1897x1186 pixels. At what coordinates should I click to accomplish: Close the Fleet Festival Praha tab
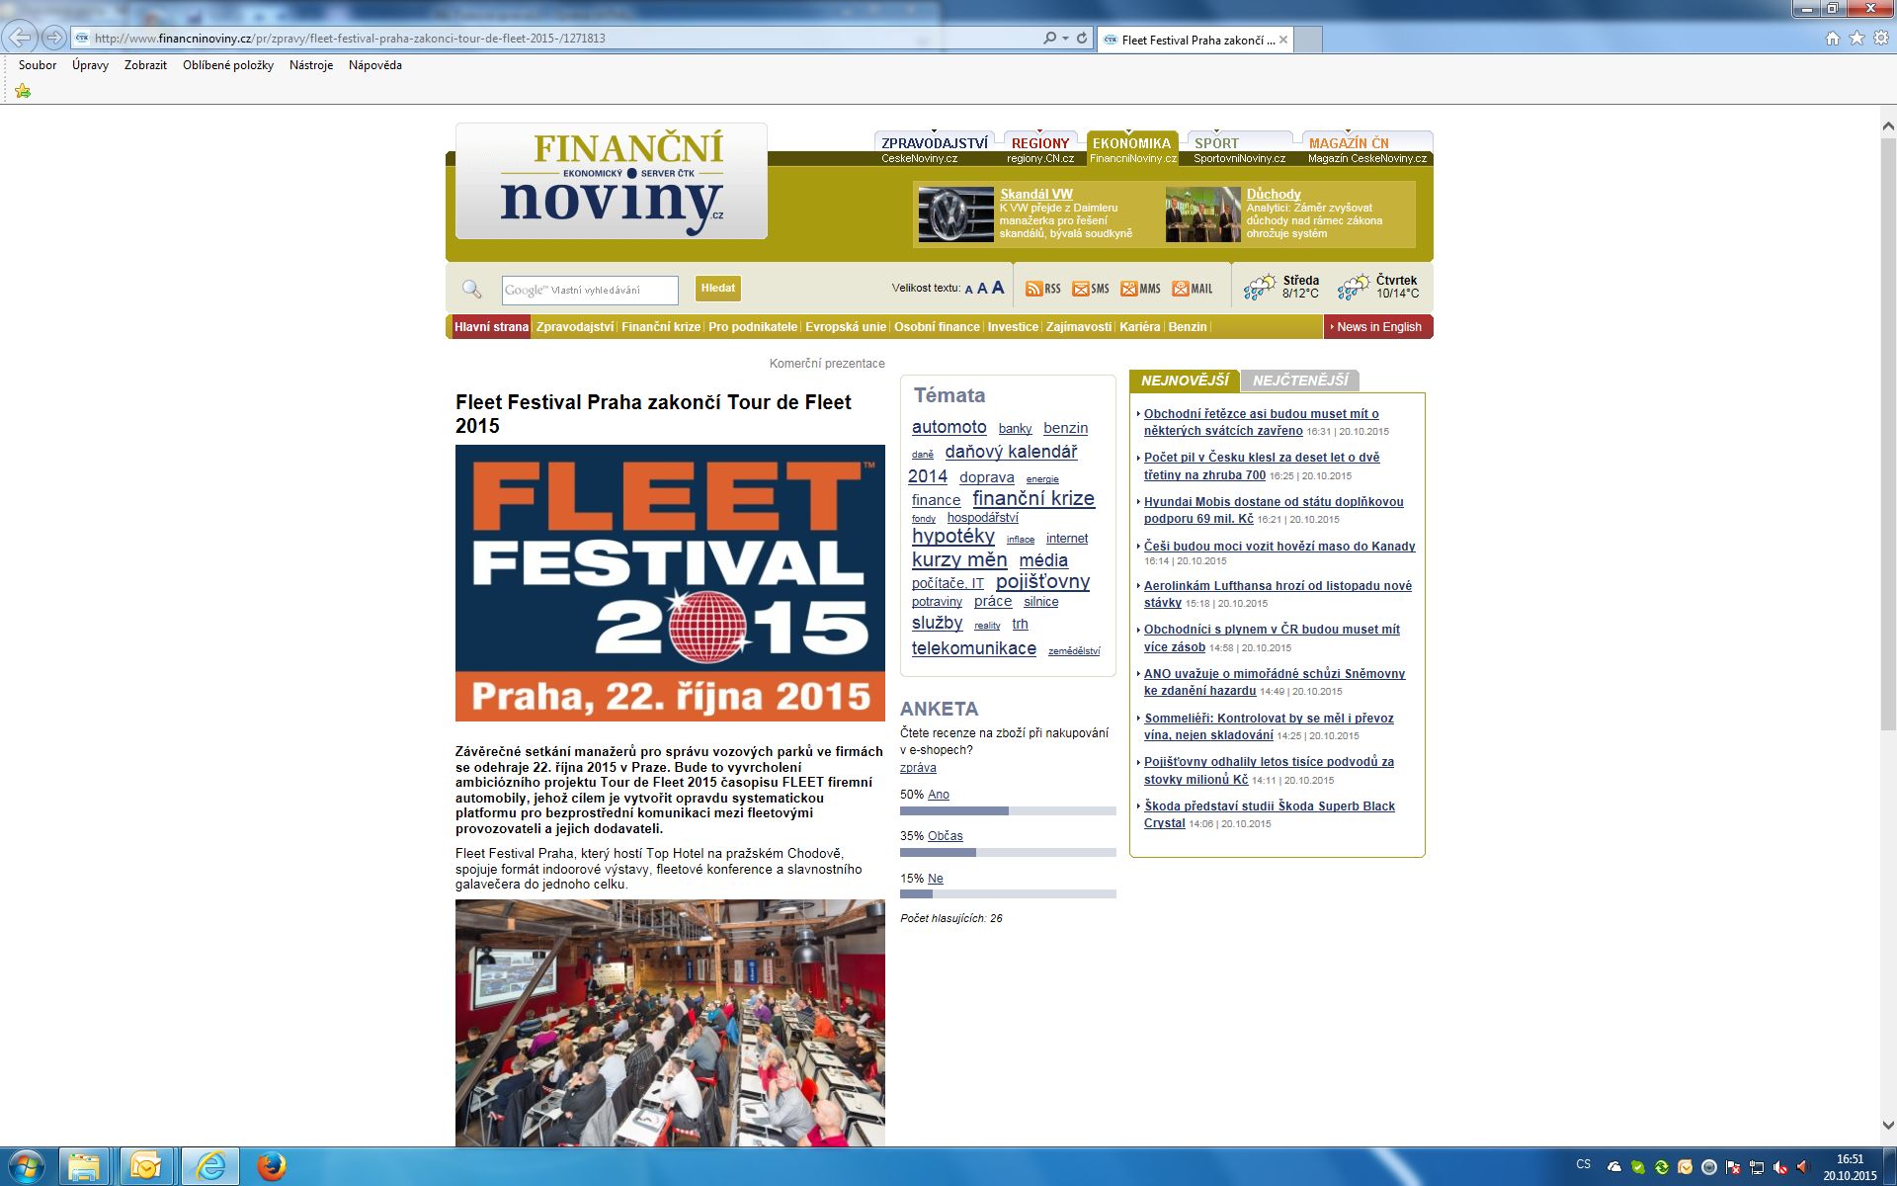pos(1283,40)
